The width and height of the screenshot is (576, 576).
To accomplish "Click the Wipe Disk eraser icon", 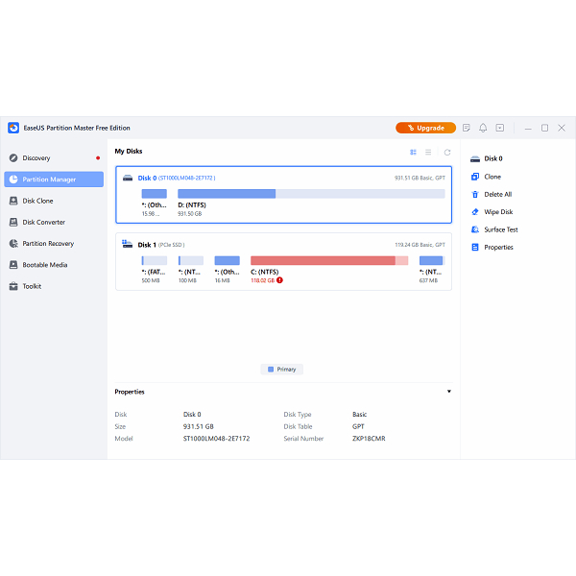I will [475, 212].
